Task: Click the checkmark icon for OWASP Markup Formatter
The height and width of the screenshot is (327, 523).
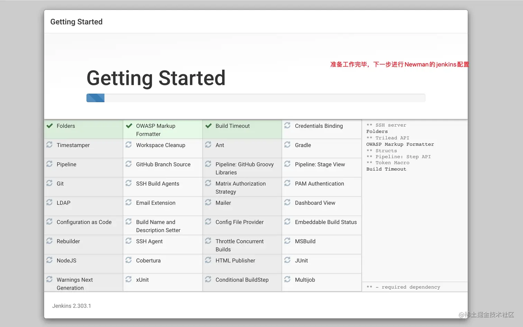Action: 129,126
